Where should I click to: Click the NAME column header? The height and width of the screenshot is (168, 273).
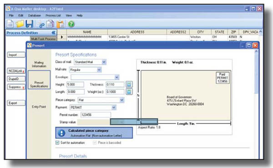87,32
